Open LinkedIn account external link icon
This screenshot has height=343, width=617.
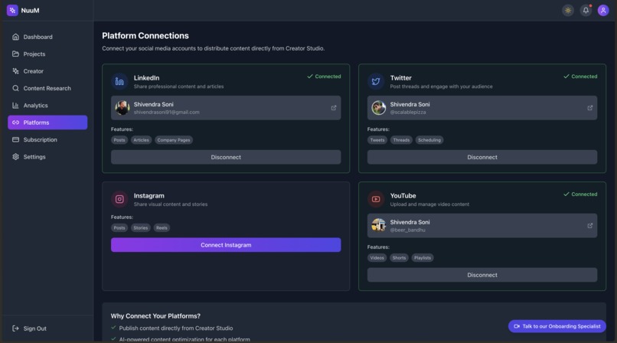pos(334,108)
